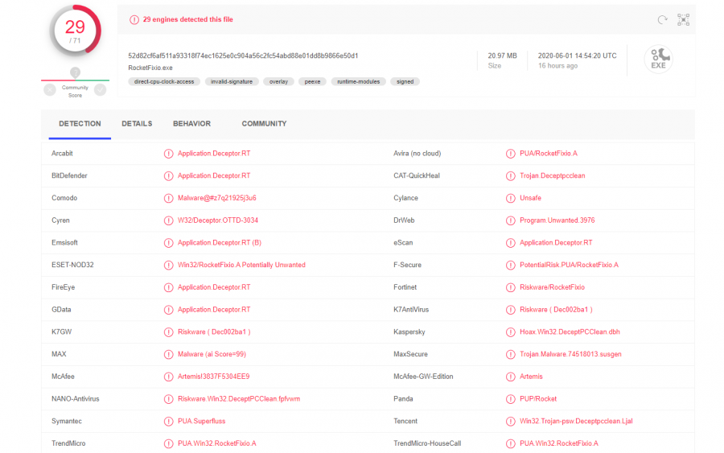The width and height of the screenshot is (724, 453).
Task: Click '29 engines detected this file' message
Action: [188, 19]
